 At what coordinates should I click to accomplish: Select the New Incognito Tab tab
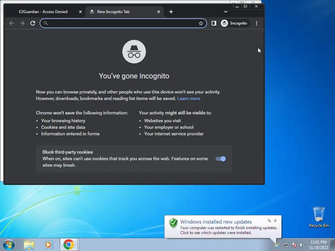click(x=125, y=12)
